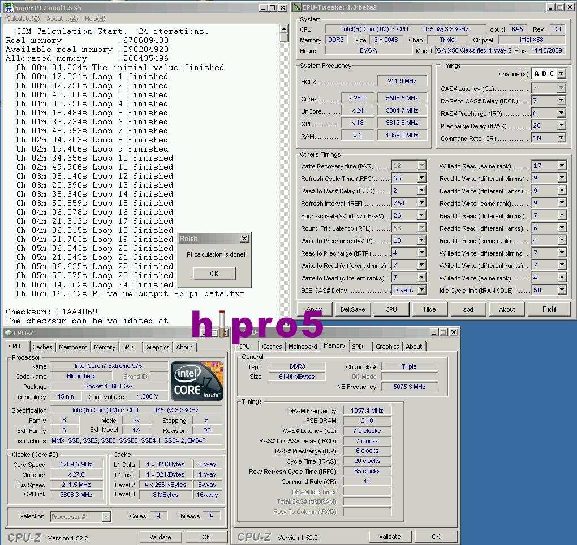
Task: Open the About menu in Super PI
Action: pyautogui.click(x=62, y=19)
